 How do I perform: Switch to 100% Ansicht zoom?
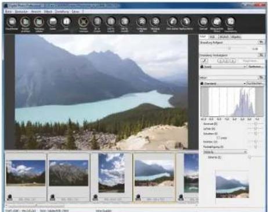pos(111,24)
